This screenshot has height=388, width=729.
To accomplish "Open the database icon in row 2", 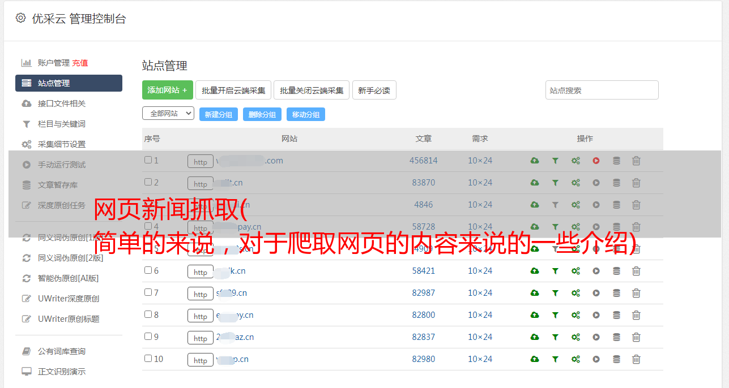I will [x=616, y=183].
